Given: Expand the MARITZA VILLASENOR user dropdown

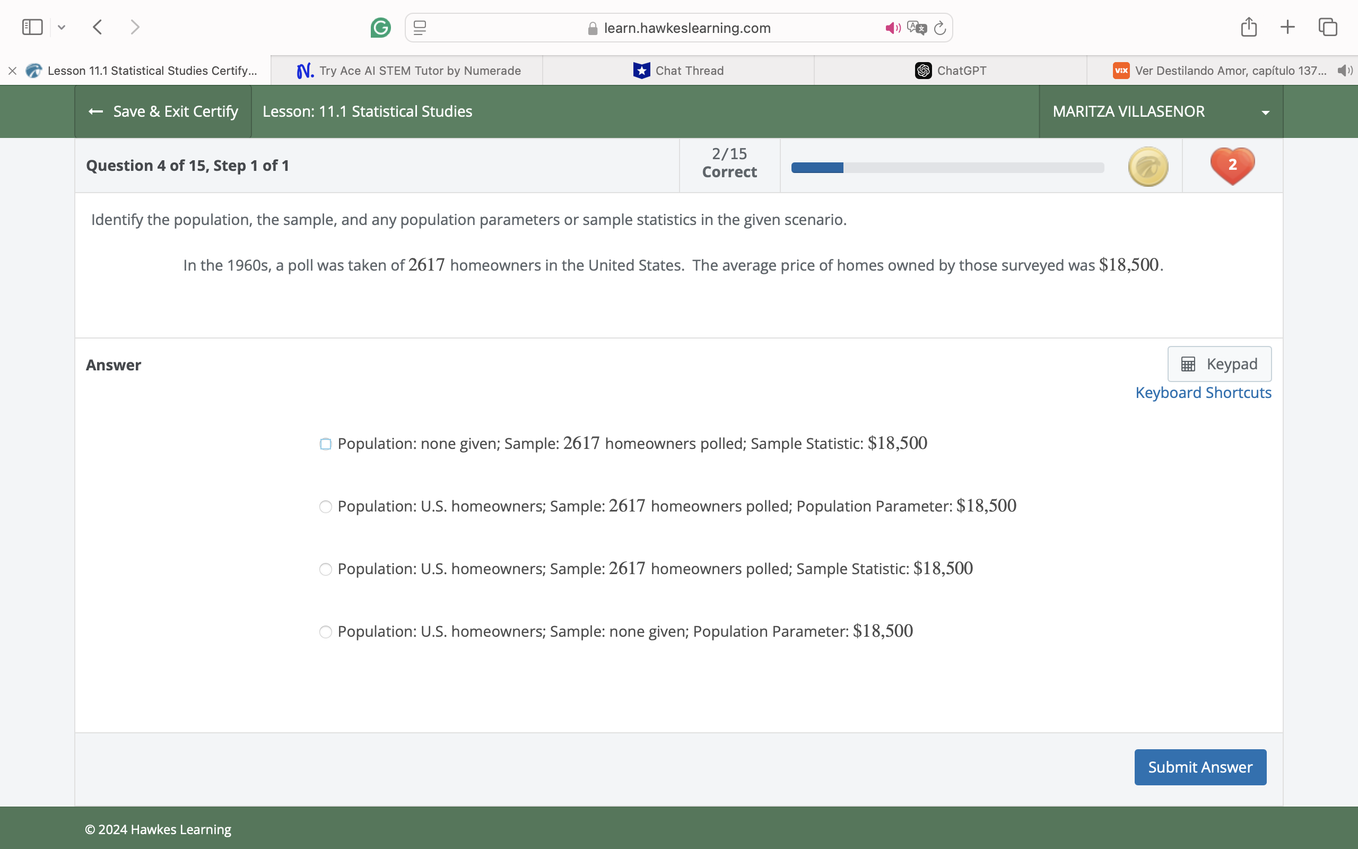Looking at the screenshot, I should tap(1265, 112).
